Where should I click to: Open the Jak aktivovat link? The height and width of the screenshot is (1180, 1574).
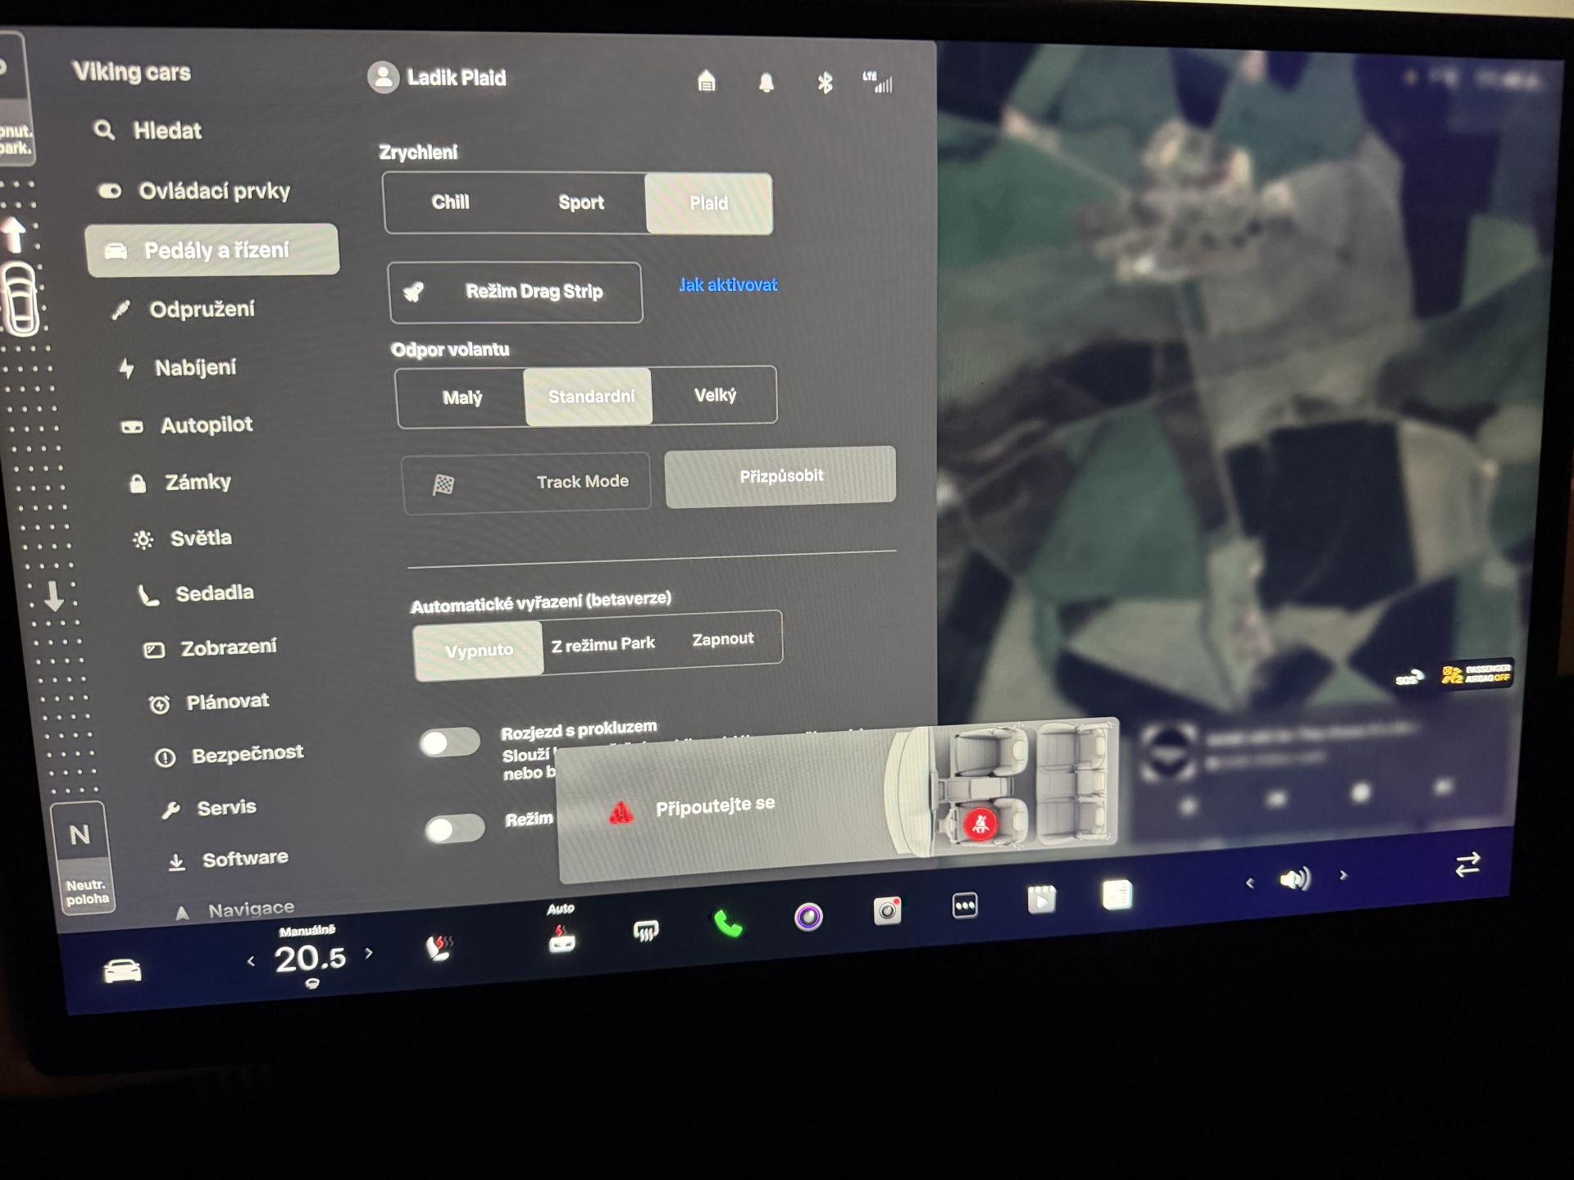pyautogui.click(x=728, y=285)
